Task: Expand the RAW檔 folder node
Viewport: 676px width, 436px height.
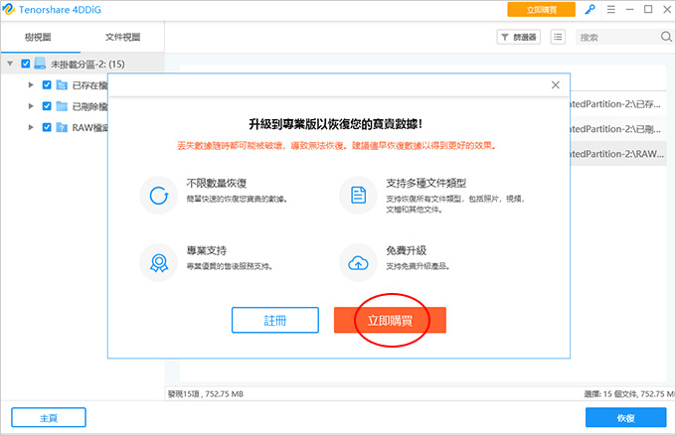Action: [31, 127]
